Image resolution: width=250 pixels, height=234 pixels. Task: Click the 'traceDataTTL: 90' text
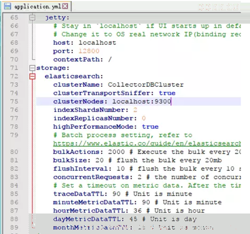(87, 194)
